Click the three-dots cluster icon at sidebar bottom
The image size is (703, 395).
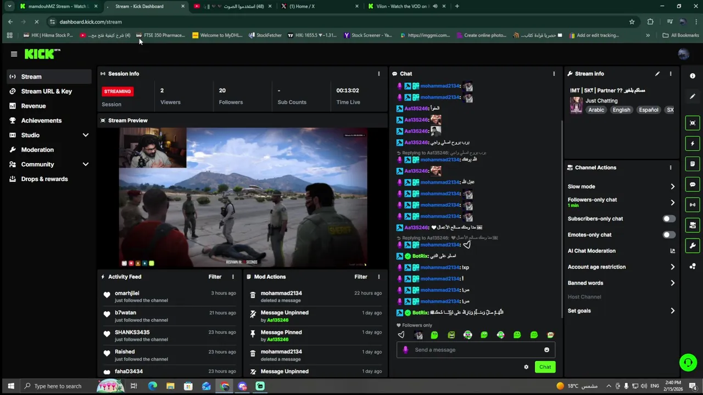coord(692,267)
